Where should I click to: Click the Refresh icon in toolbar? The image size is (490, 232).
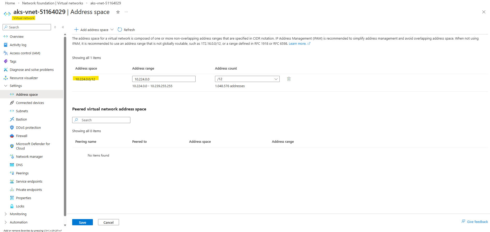120,30
